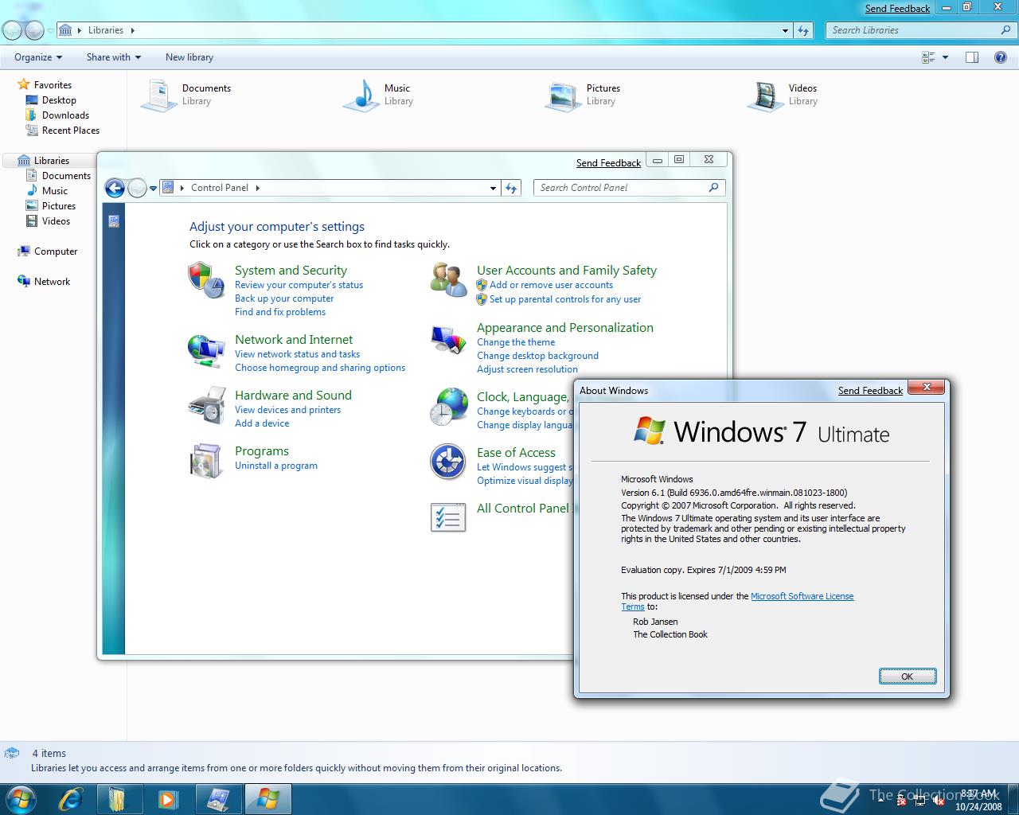Open Ease of Access icon
1019x815 pixels.
pos(448,462)
